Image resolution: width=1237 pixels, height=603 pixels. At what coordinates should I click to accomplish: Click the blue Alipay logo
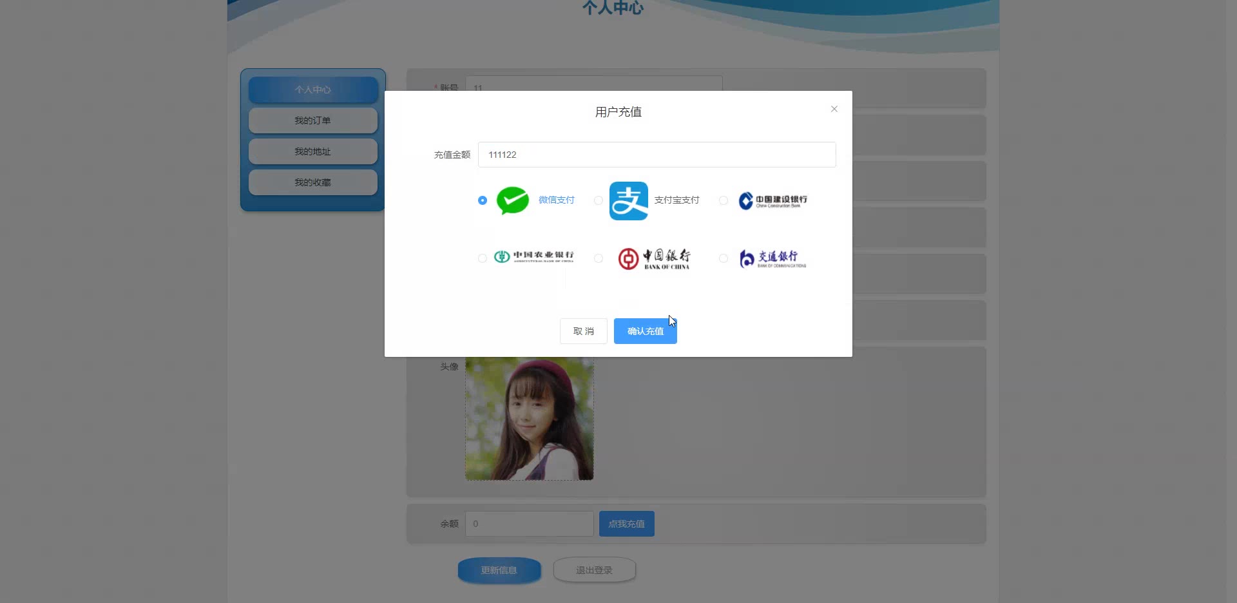(629, 201)
